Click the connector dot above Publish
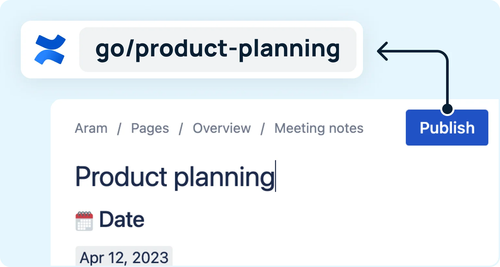The height and width of the screenshot is (267, 500). 447,109
